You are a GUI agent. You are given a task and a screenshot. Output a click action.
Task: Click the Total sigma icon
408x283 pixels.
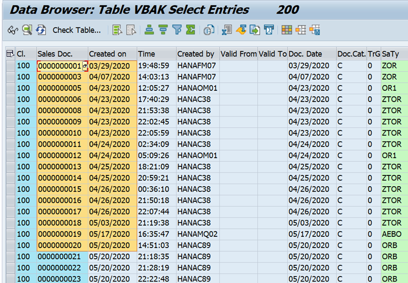coord(190,30)
